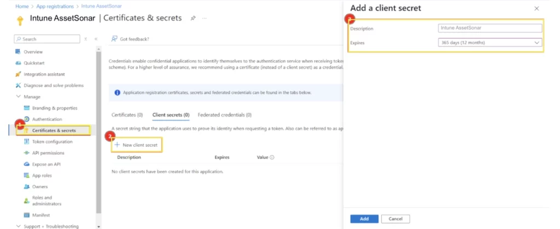
Task: Close the Add a client secret panel
Action: [x=536, y=9]
